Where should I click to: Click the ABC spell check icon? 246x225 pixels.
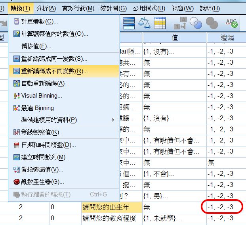click(x=232, y=23)
